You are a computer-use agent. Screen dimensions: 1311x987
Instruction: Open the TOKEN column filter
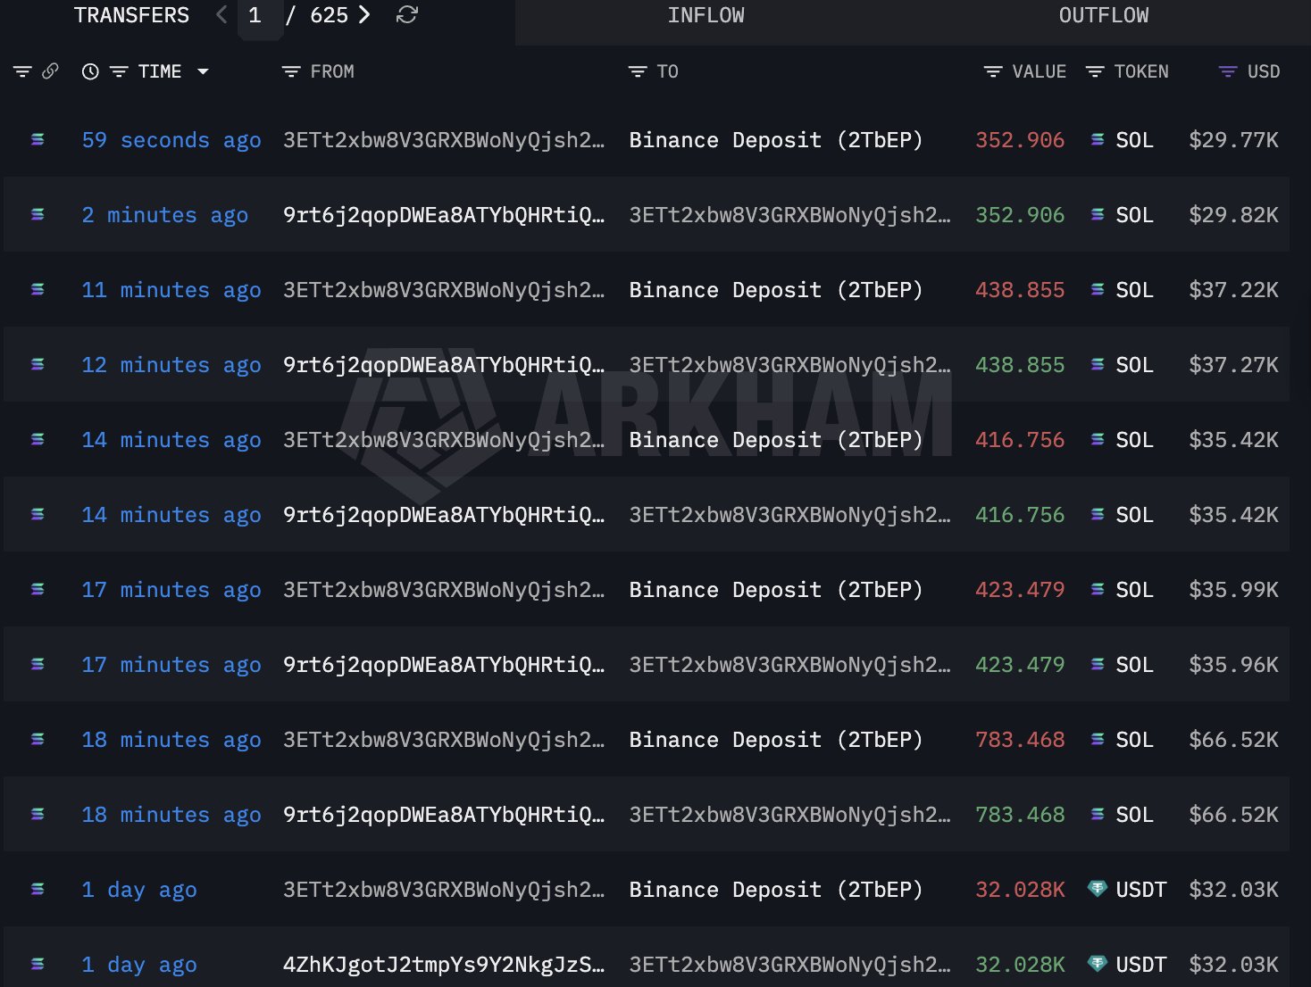point(1095,71)
